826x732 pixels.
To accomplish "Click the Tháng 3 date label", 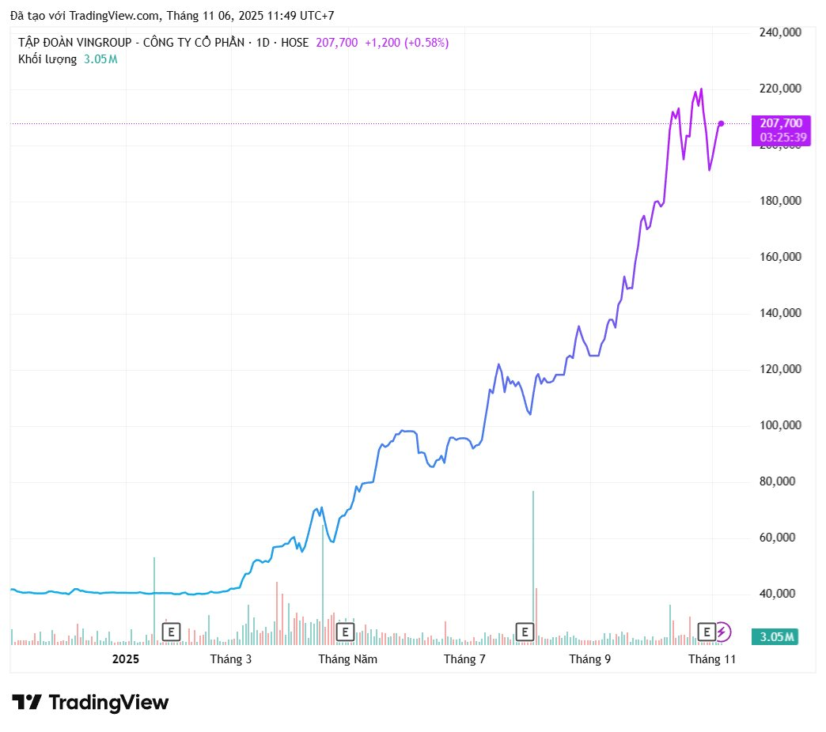I will click(231, 658).
